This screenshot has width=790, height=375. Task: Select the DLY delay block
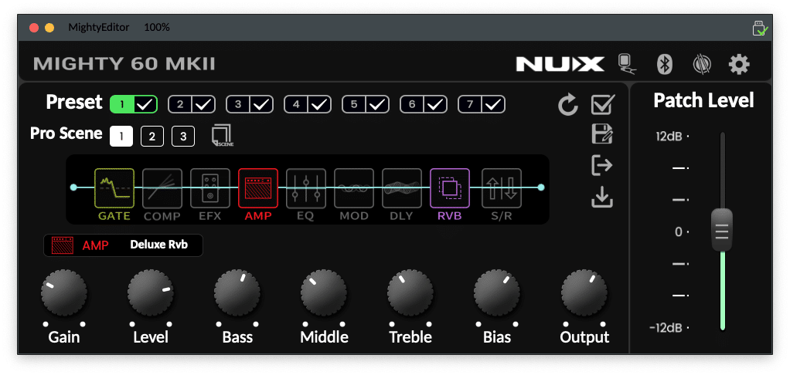(402, 188)
